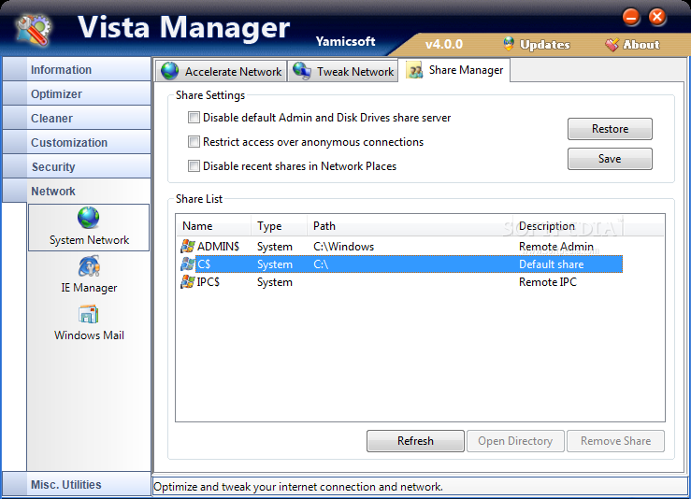
Task: Sort share list by Type column
Action: click(279, 226)
